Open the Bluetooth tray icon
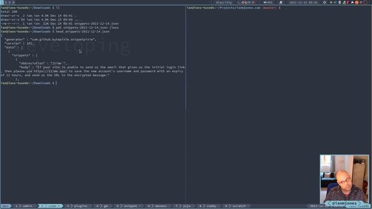 click(x=339, y=2)
